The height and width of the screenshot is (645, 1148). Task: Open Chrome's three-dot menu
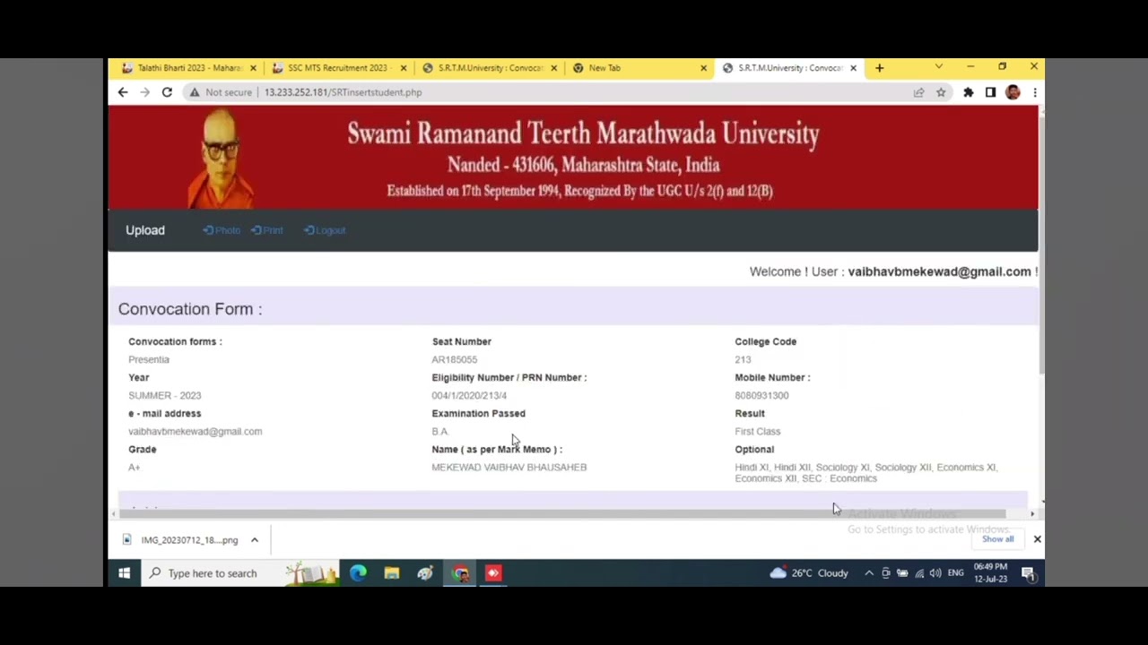(1034, 92)
